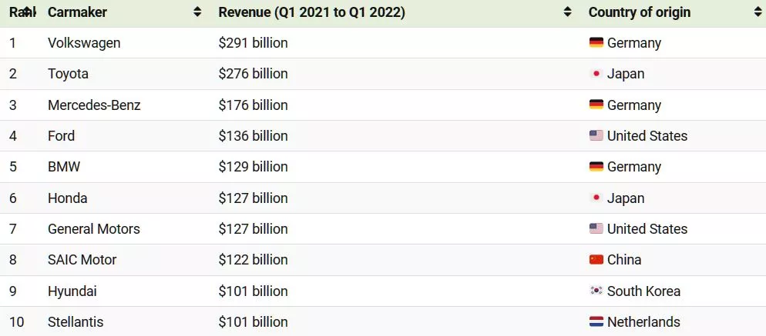Click United States text in Ford row
Viewport: 766px width, 336px height.
click(x=647, y=135)
